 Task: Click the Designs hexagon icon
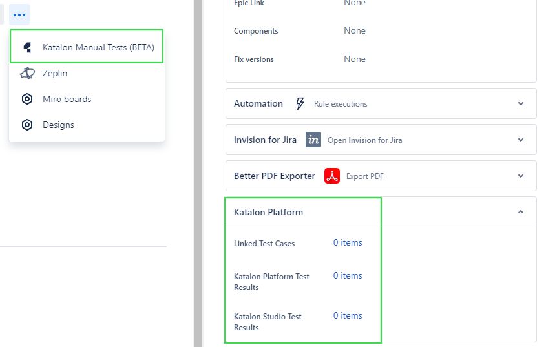pyautogui.click(x=27, y=125)
